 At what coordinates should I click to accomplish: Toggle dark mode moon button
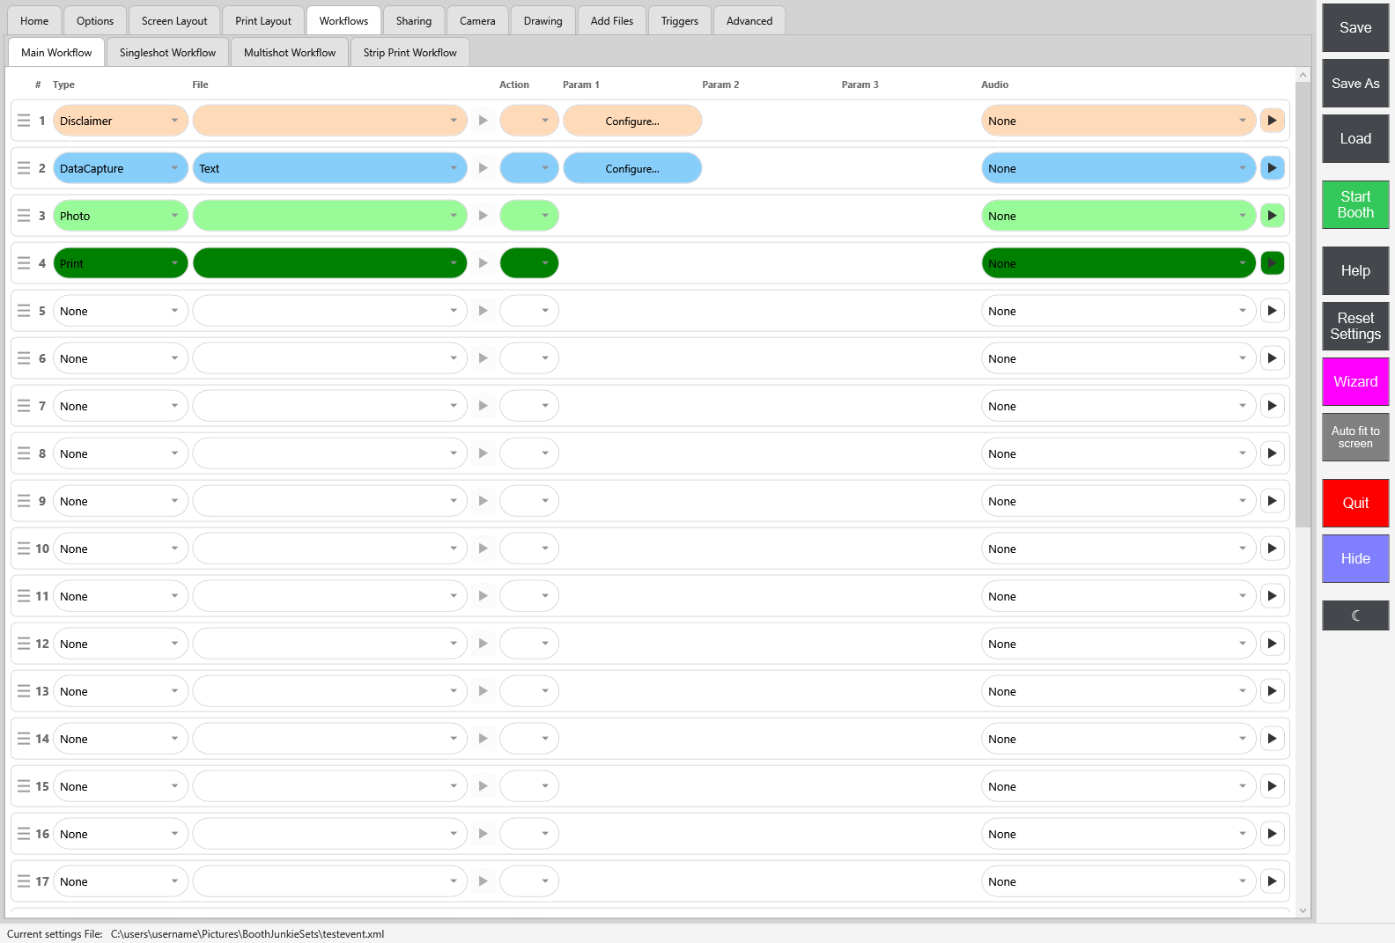pyautogui.click(x=1355, y=615)
